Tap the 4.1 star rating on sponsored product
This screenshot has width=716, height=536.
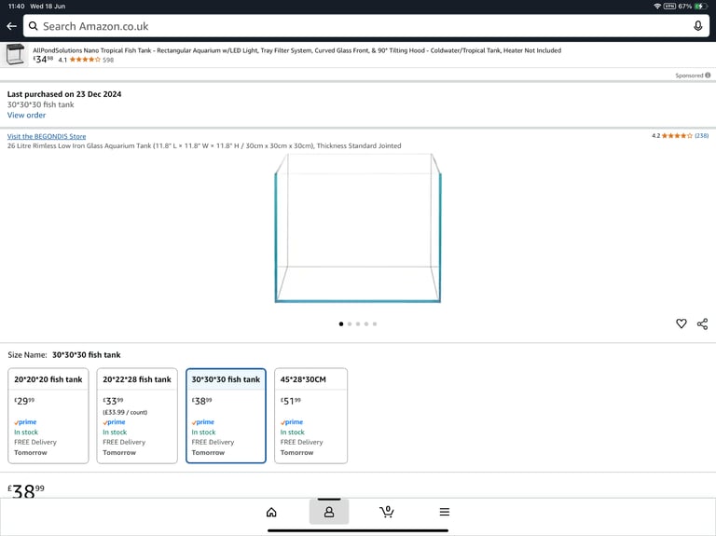coord(86,60)
